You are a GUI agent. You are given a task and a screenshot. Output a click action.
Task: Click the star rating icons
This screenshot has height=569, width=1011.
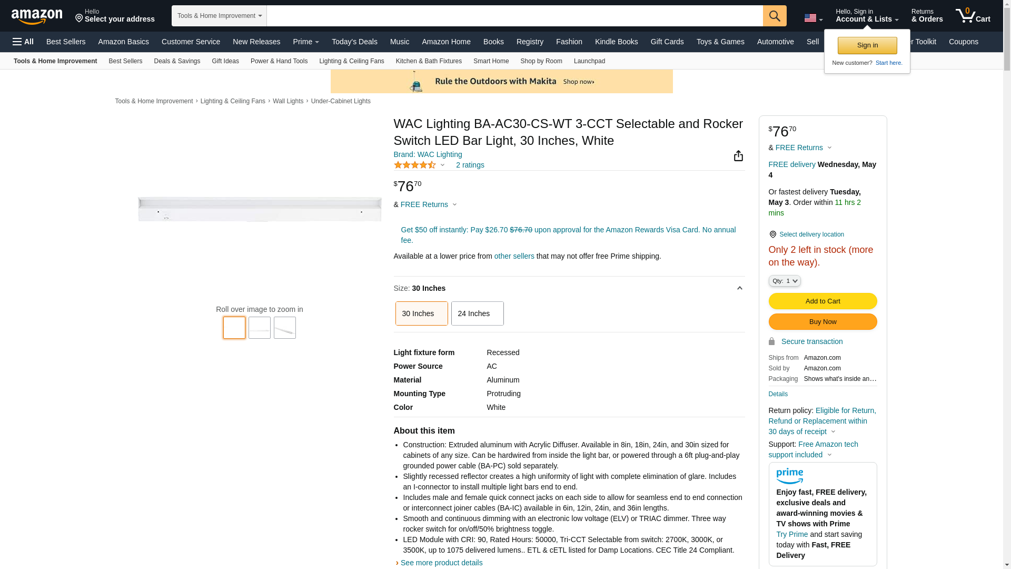pyautogui.click(x=415, y=165)
